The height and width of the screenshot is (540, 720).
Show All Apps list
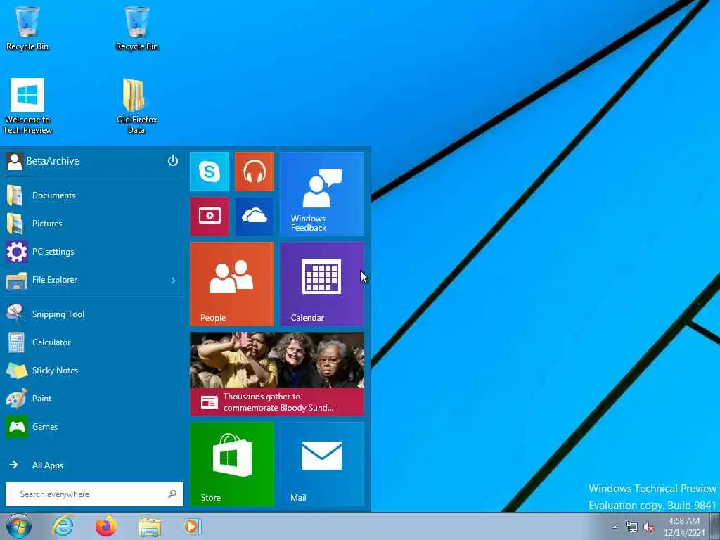(94, 465)
